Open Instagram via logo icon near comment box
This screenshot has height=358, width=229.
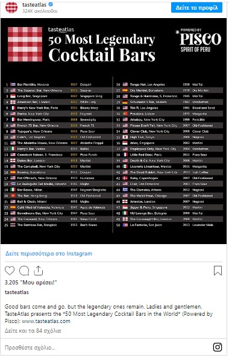point(218,347)
